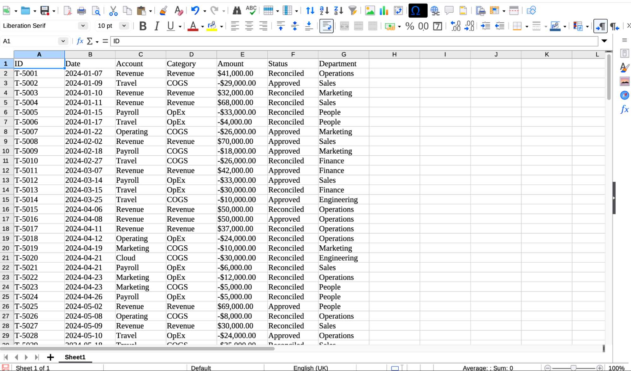Toggle Wrap Text
This screenshot has width=631, height=371.
click(x=326, y=26)
